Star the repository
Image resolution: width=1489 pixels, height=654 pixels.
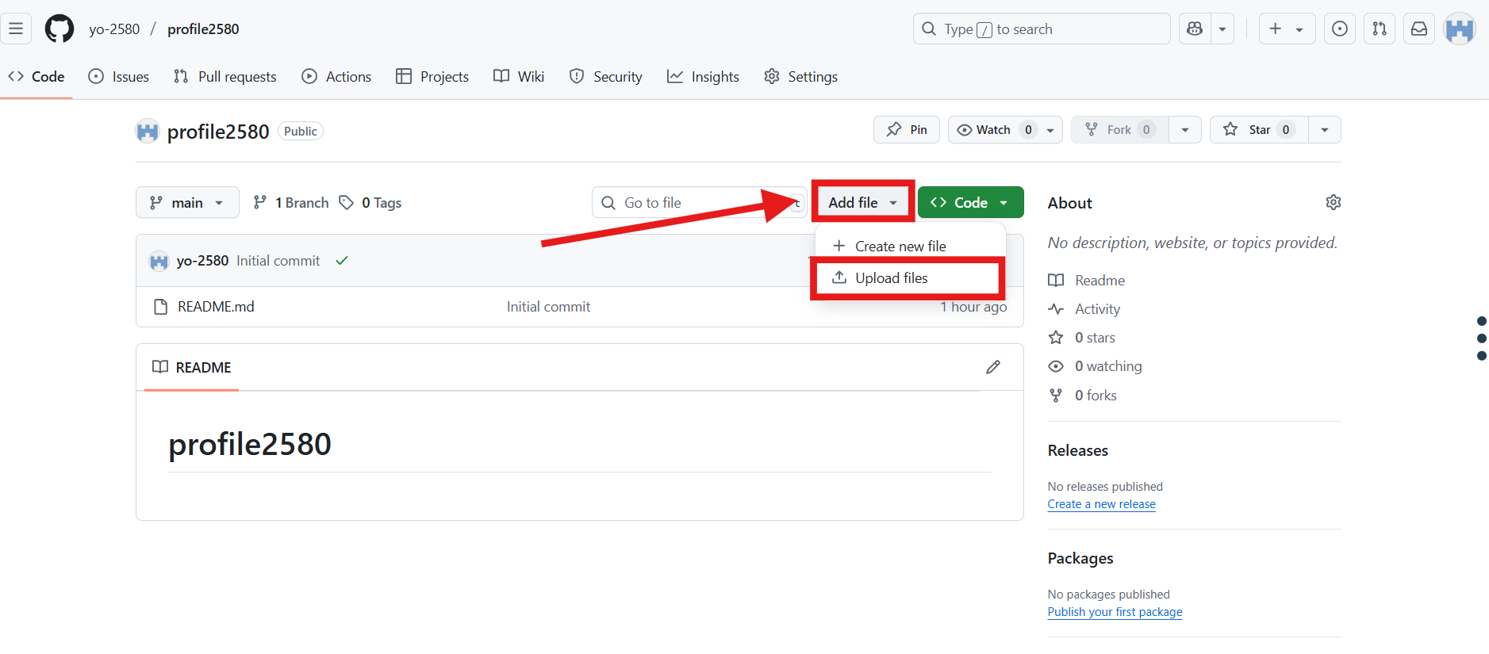coord(1259,130)
